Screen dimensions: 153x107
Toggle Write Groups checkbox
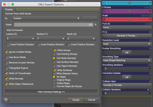click(x=55, y=50)
